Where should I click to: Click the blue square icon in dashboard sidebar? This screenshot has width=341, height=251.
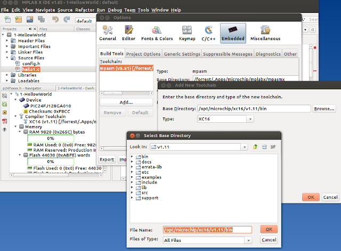(5, 113)
